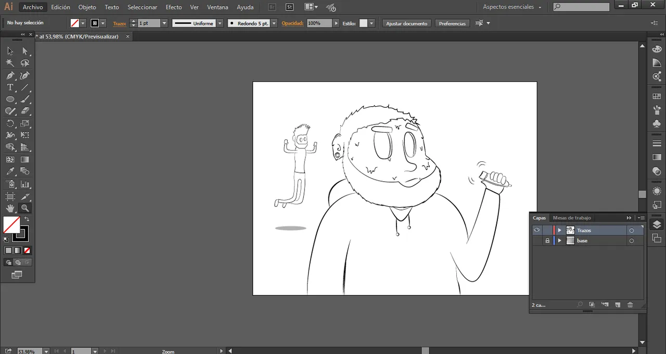Image resolution: width=666 pixels, height=354 pixels.
Task: Delete layer with the trash icon
Action: coord(630,305)
